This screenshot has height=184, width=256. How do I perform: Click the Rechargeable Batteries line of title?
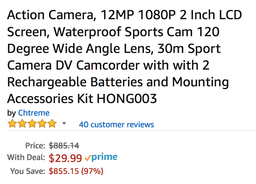[118, 82]
